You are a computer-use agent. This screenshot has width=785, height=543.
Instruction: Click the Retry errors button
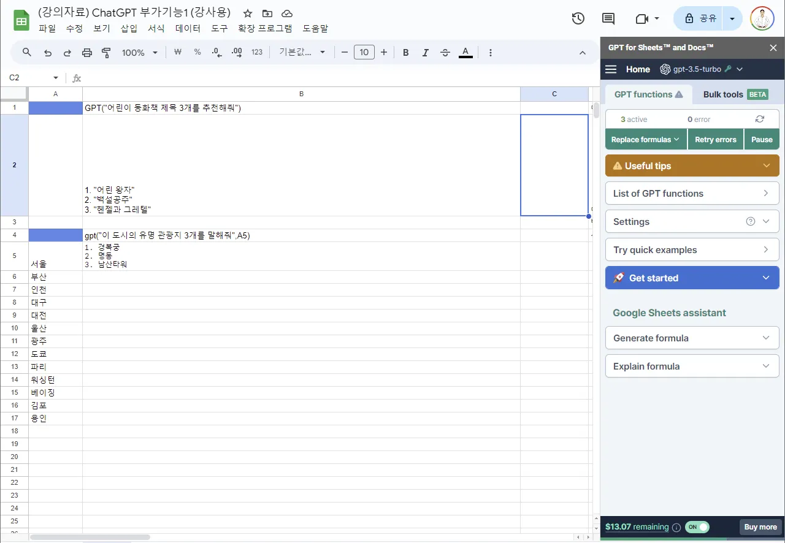(716, 139)
